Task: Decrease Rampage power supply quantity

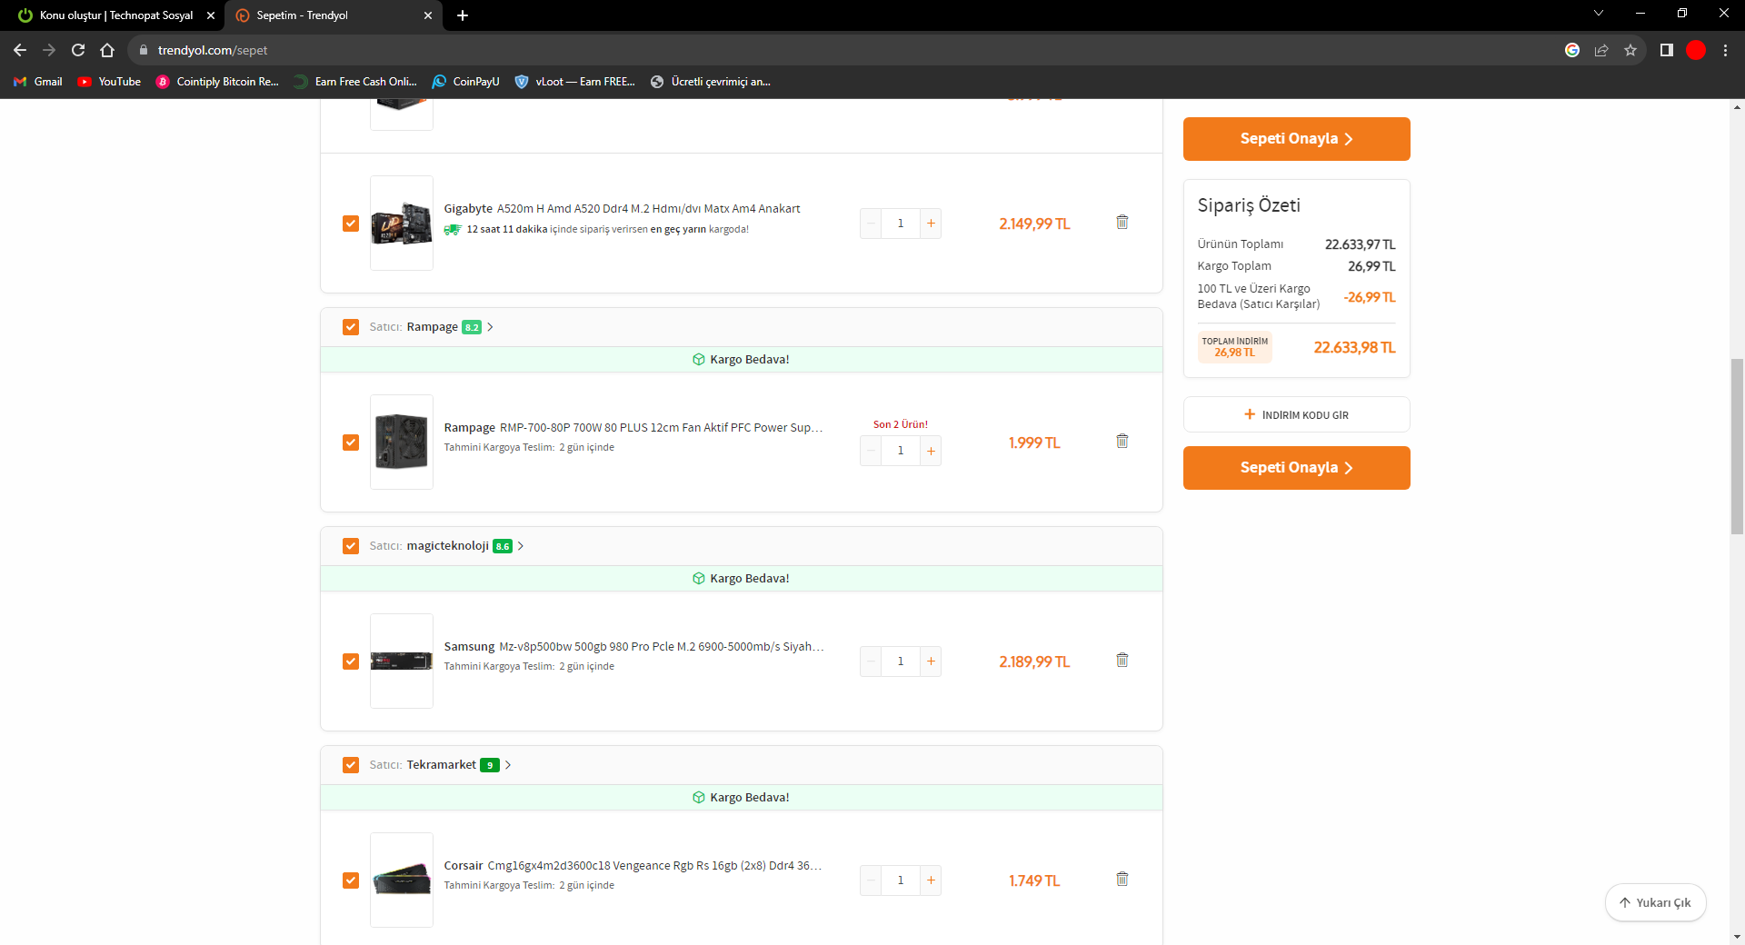Action: (871, 451)
